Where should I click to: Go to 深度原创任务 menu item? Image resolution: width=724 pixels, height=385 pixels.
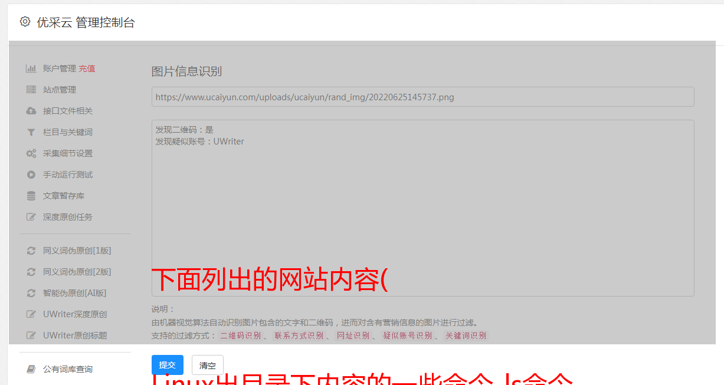click(x=68, y=217)
